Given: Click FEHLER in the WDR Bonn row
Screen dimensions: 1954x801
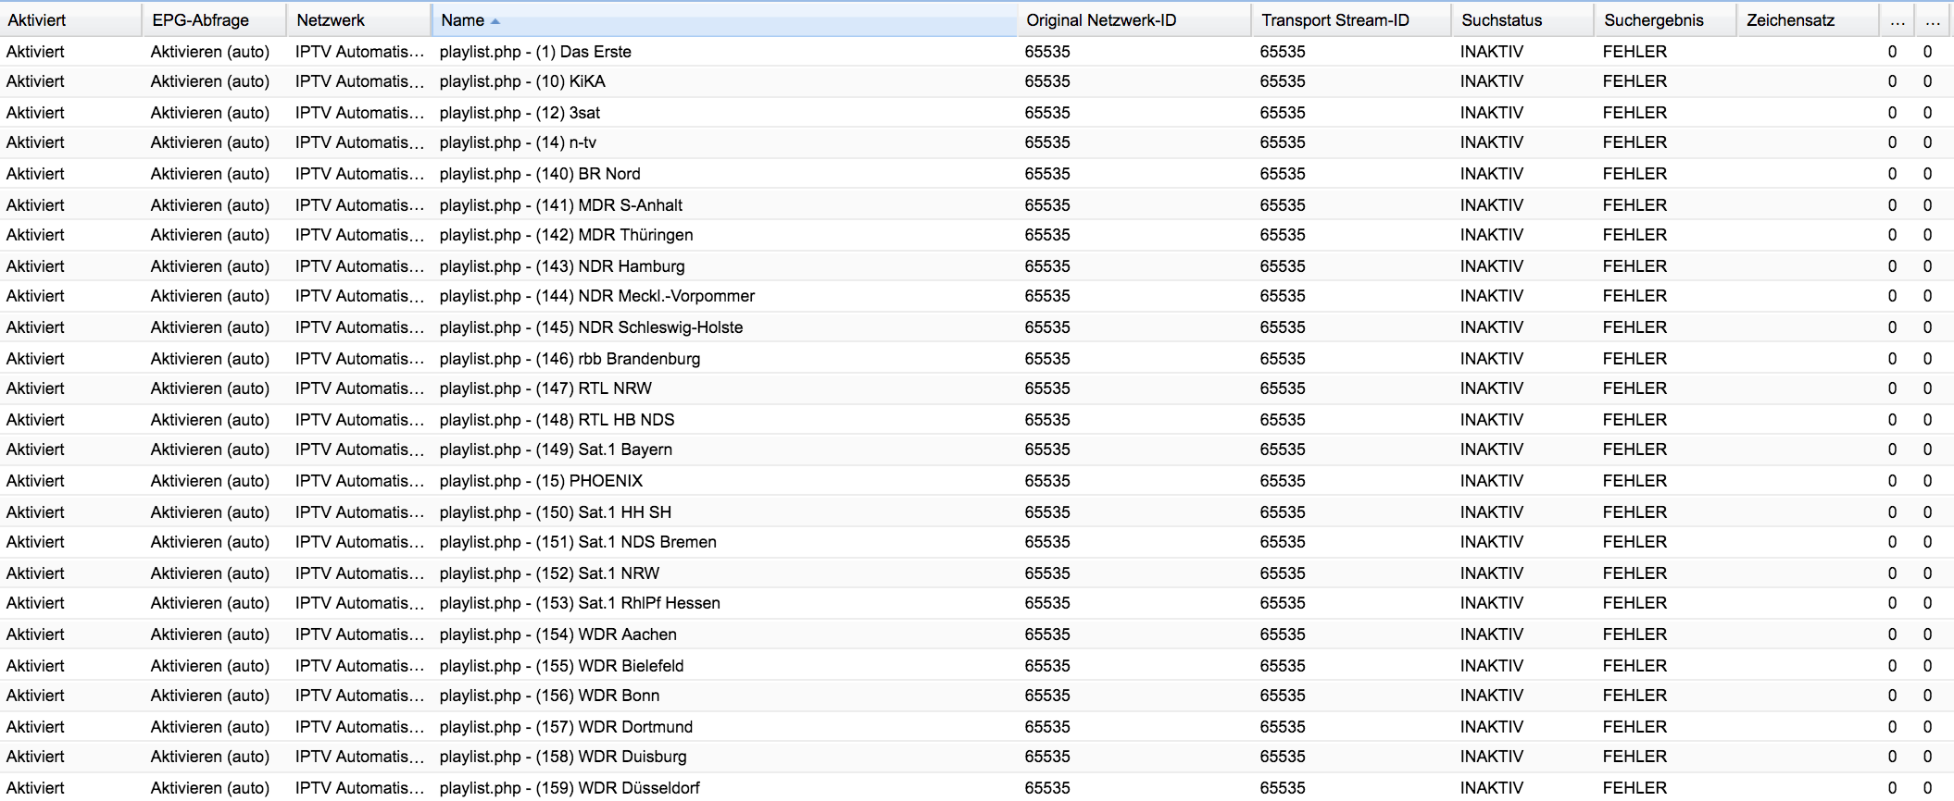Looking at the screenshot, I should (x=1635, y=696).
